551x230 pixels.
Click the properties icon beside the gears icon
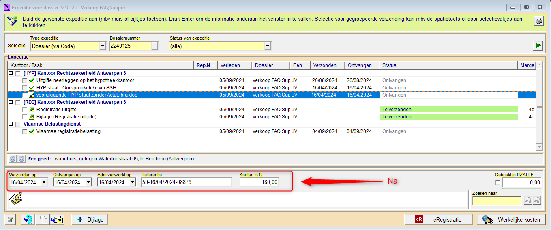point(11,219)
